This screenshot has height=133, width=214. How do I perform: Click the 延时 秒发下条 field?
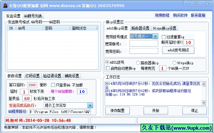[x=24, y=92]
